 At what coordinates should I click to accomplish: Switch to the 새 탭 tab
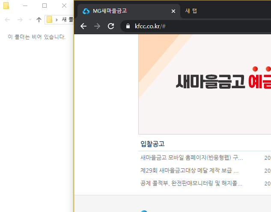(x=191, y=11)
